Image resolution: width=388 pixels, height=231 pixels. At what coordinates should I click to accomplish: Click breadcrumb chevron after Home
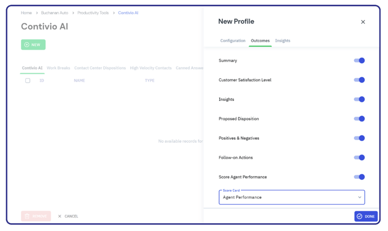[x=37, y=13]
